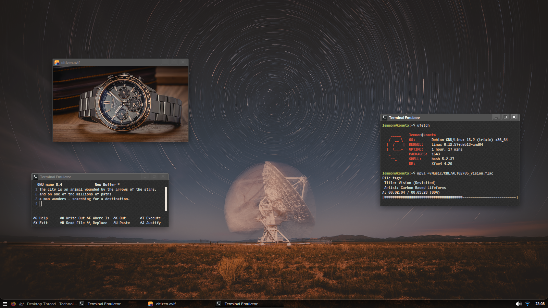Click the empty line 4 cursor in nano
Viewport: 548px width, 308px height.
pyautogui.click(x=40, y=204)
